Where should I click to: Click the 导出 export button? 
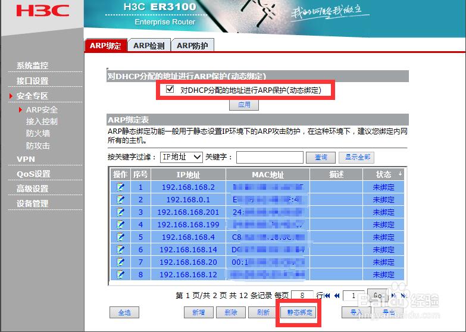[x=389, y=312]
